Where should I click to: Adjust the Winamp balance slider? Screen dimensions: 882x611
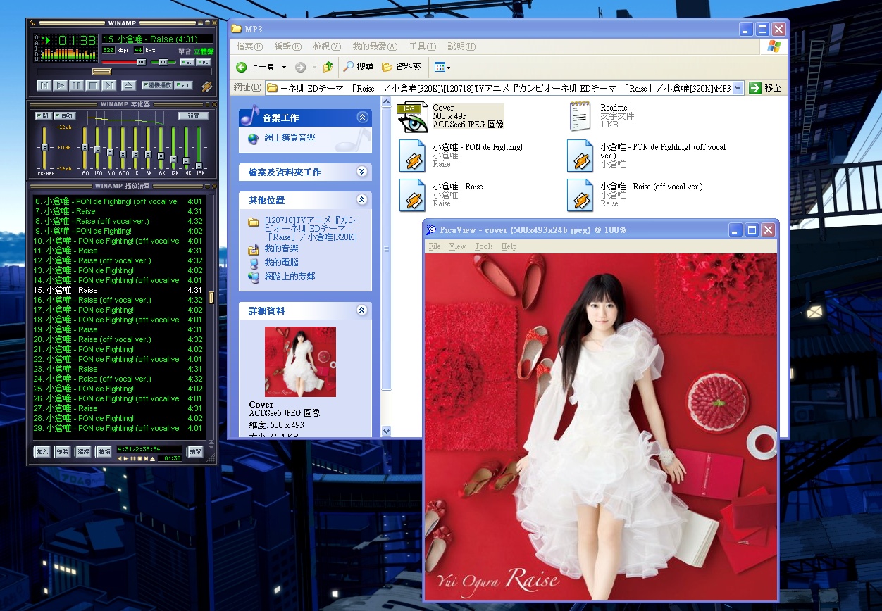163,63
